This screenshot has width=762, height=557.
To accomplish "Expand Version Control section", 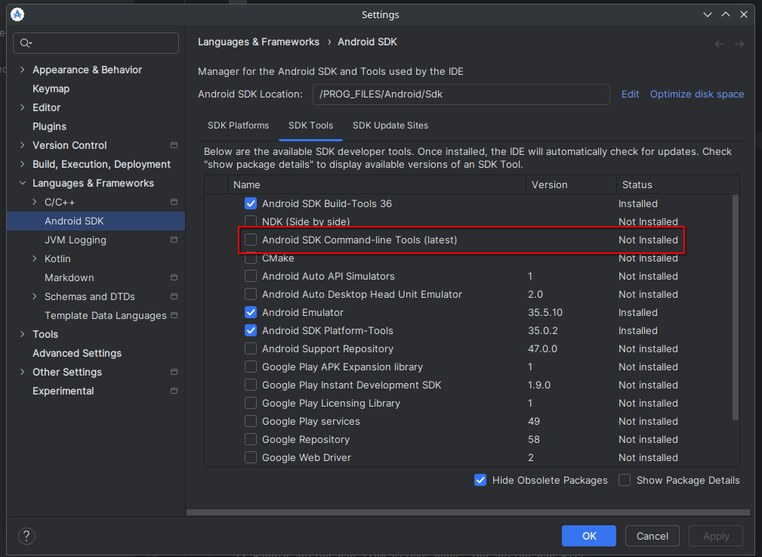I will (23, 145).
